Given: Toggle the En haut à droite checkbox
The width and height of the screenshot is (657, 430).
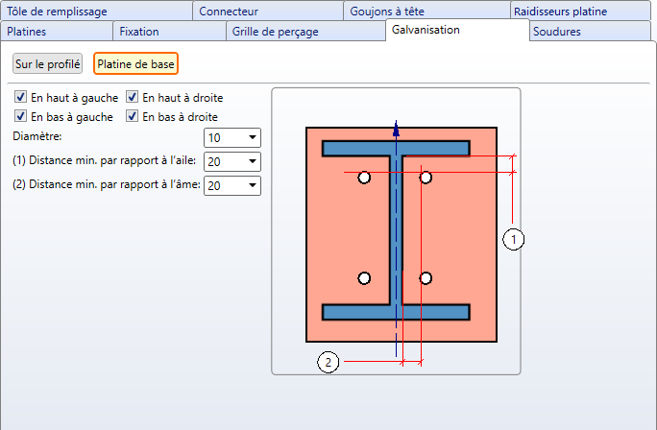Looking at the screenshot, I should click(133, 98).
